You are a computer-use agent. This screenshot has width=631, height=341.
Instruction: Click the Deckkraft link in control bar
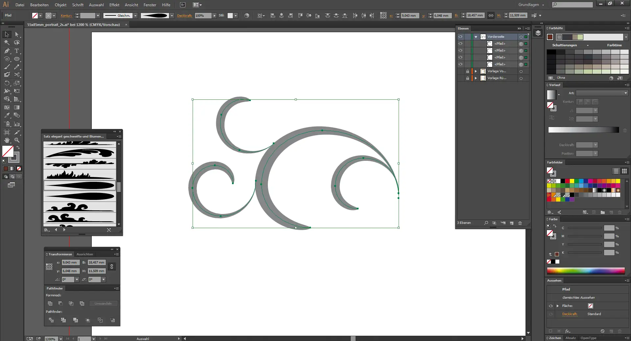(x=184, y=16)
